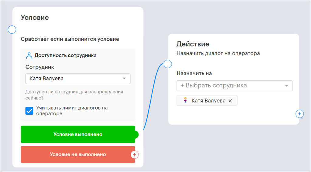This screenshot has height=172, width=311.
Task: Click the Сотрудник field label
Action: (x=40, y=67)
